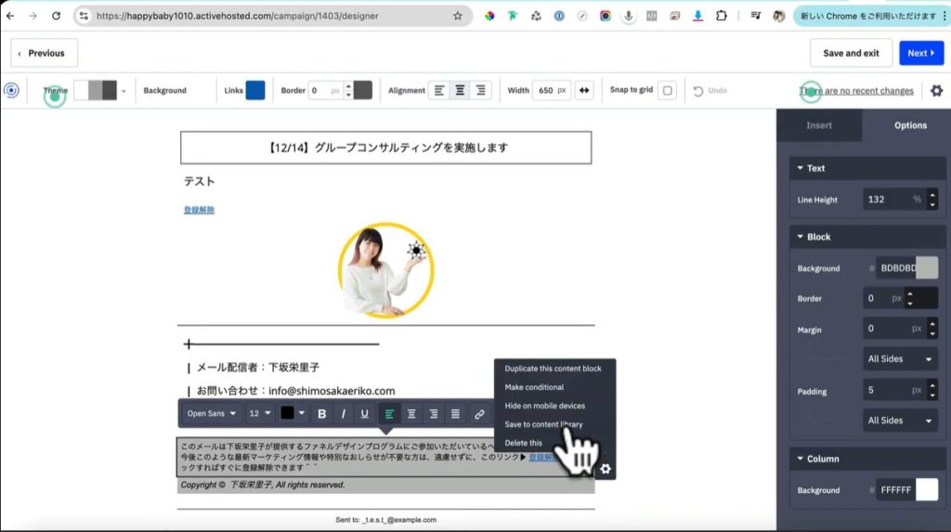Screen dimensions: 951x532
Task: Switch to the Insert tab
Action: pyautogui.click(x=819, y=125)
